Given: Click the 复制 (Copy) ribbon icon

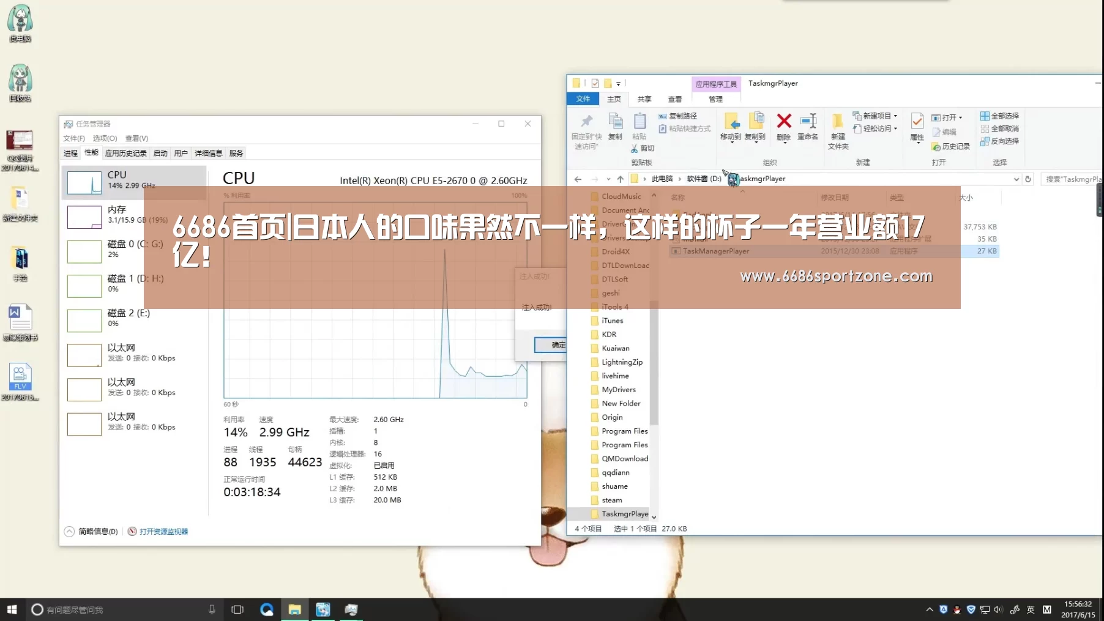Looking at the screenshot, I should pyautogui.click(x=615, y=127).
